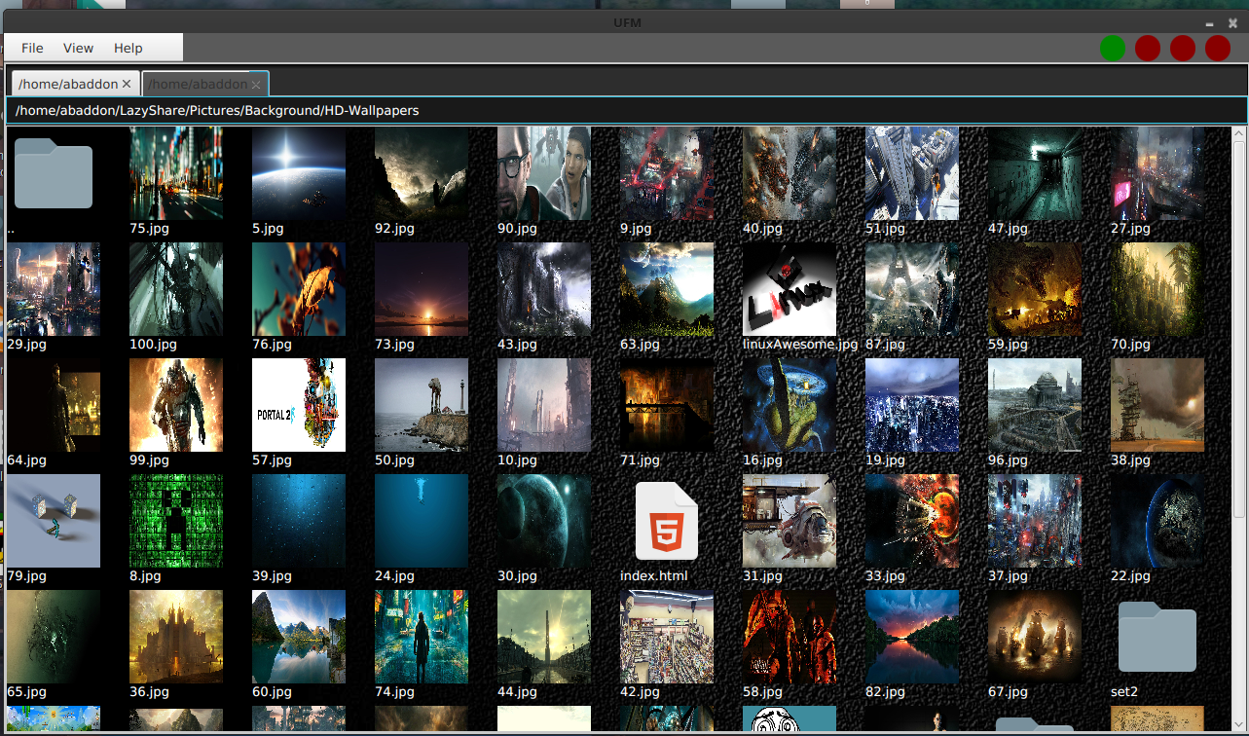Open the View menu
The image size is (1249, 736).
[x=78, y=48]
